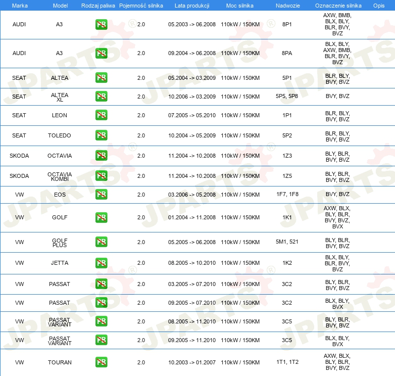Click the Rodzaj paliwa column header
Screen dimensions: 395x376
[98, 6]
